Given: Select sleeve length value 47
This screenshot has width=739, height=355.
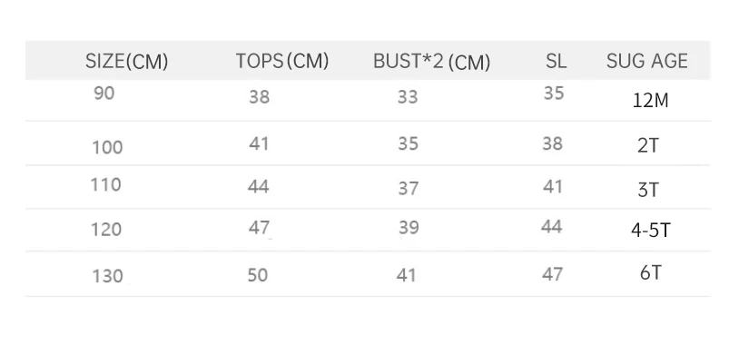Looking at the screenshot, I should (x=552, y=274).
